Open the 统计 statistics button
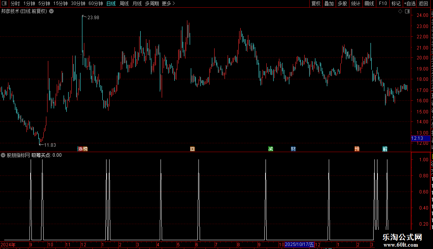Image resolution: width=433 pixels, height=249 pixels. point(356,3)
